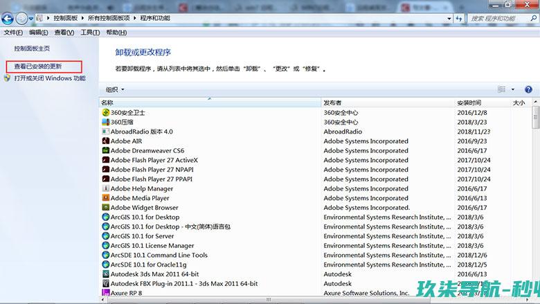Select Adobe Flash Player 27 NPAPI icon
The width and height of the screenshot is (540, 304).
pos(106,170)
